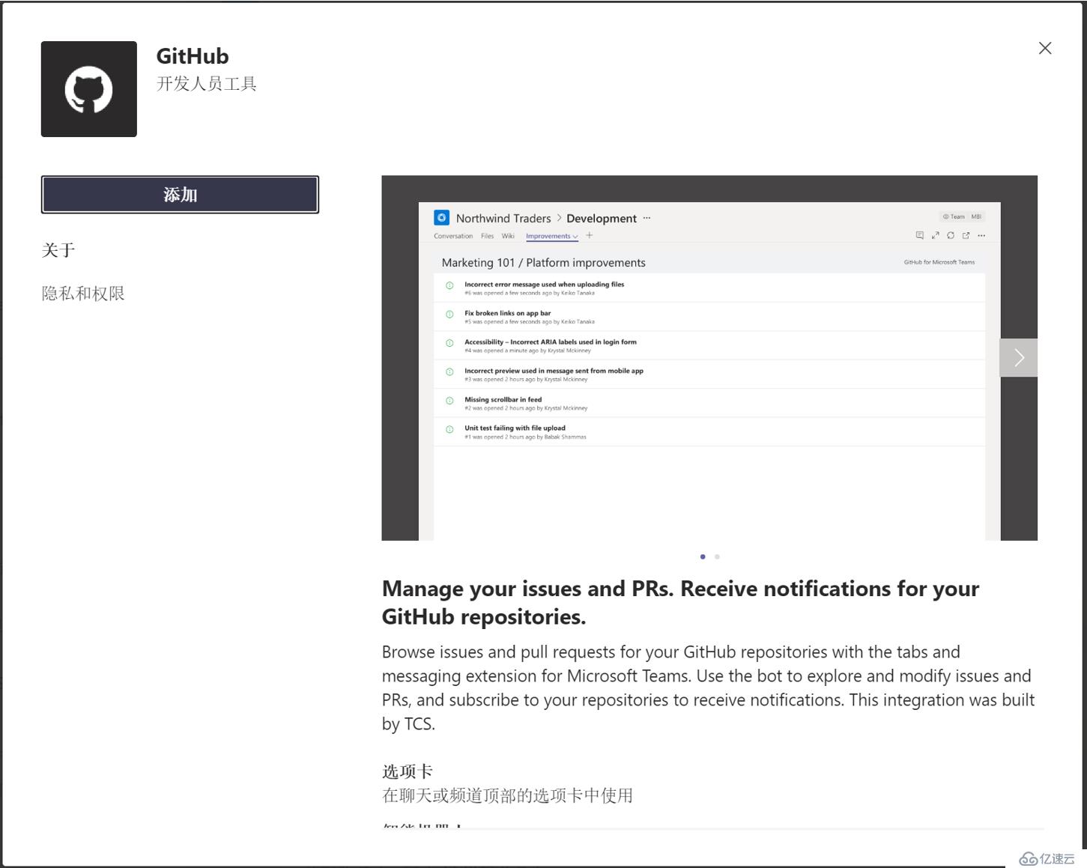Click the 在聊天或频道顶部的选项卡中使用 text
The height and width of the screenshot is (868, 1087).
[x=507, y=795]
